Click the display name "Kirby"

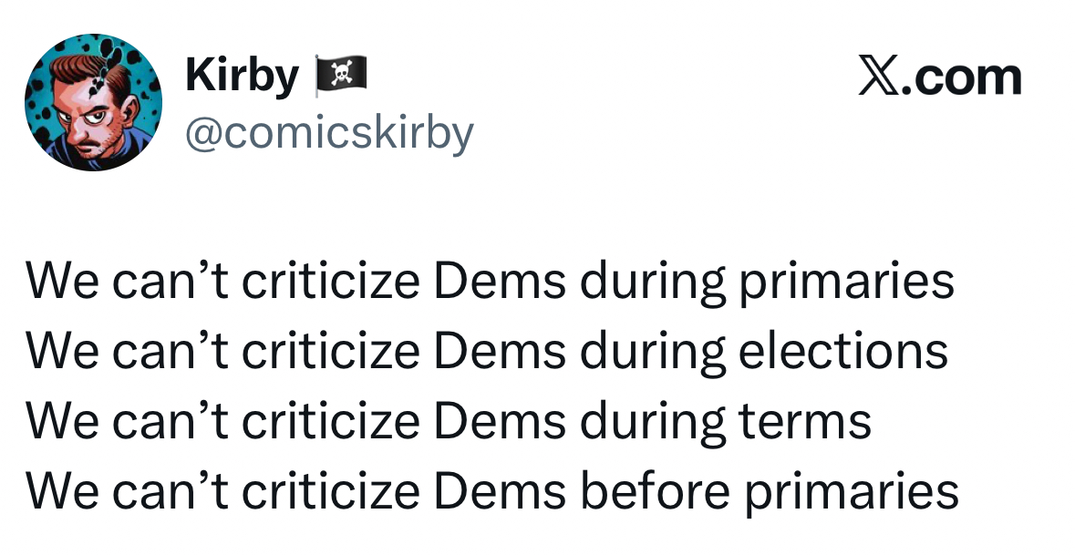point(241,76)
